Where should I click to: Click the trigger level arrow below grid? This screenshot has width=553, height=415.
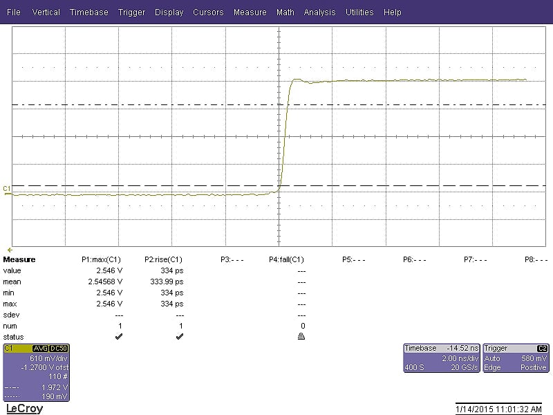10,250
